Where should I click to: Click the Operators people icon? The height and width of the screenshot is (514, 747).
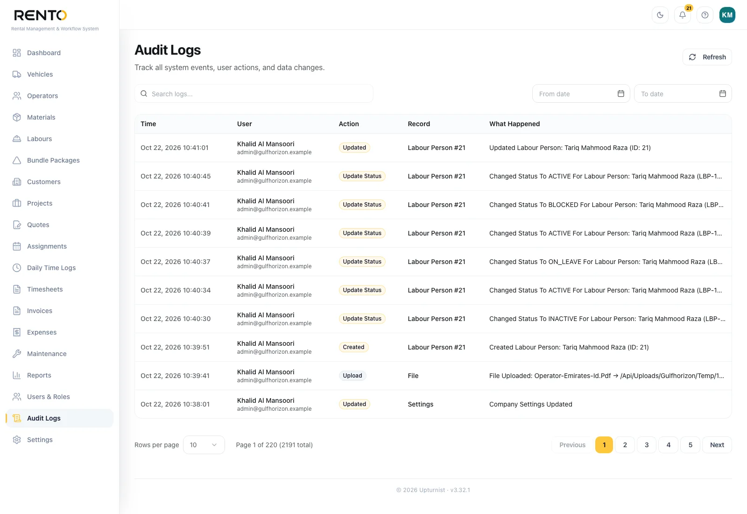pyautogui.click(x=17, y=96)
